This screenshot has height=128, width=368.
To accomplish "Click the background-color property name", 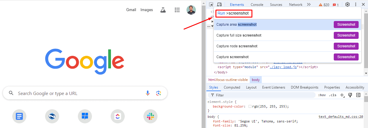I will point(228,106).
